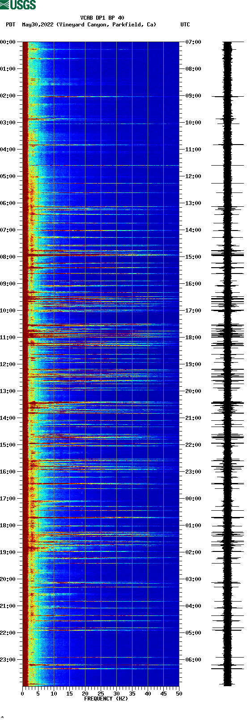Click the 19:00 PDT time label

click(8, 552)
